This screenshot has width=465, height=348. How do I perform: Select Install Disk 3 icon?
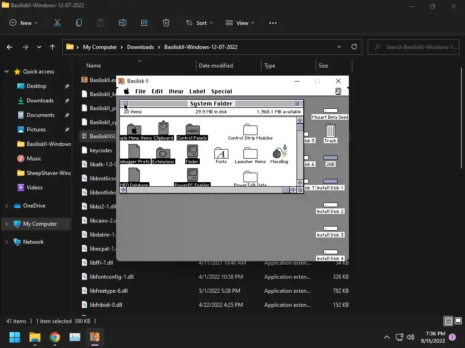[331, 228]
